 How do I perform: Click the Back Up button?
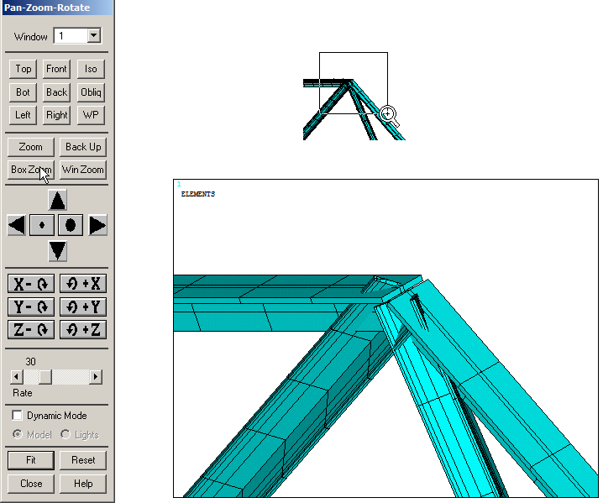83,147
